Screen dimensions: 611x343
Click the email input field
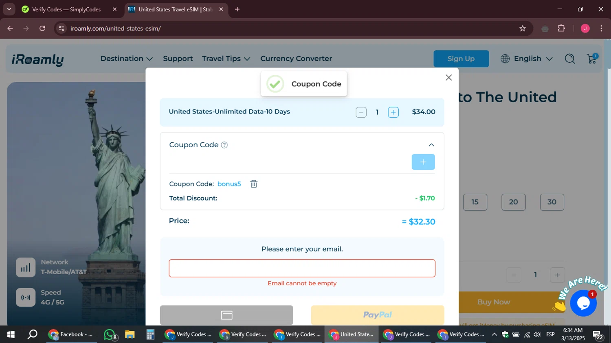pos(302,268)
